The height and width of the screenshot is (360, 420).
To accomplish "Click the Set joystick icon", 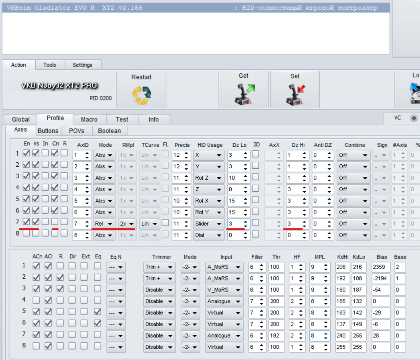I will [295, 94].
